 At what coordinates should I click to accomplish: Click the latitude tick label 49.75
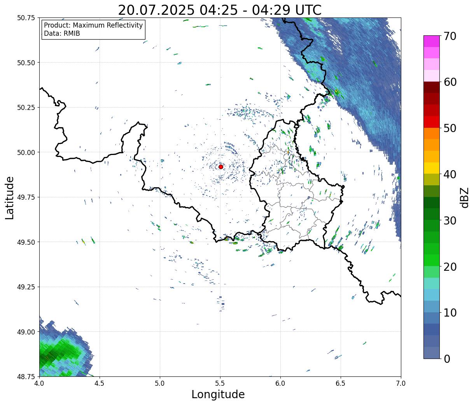point(26,197)
